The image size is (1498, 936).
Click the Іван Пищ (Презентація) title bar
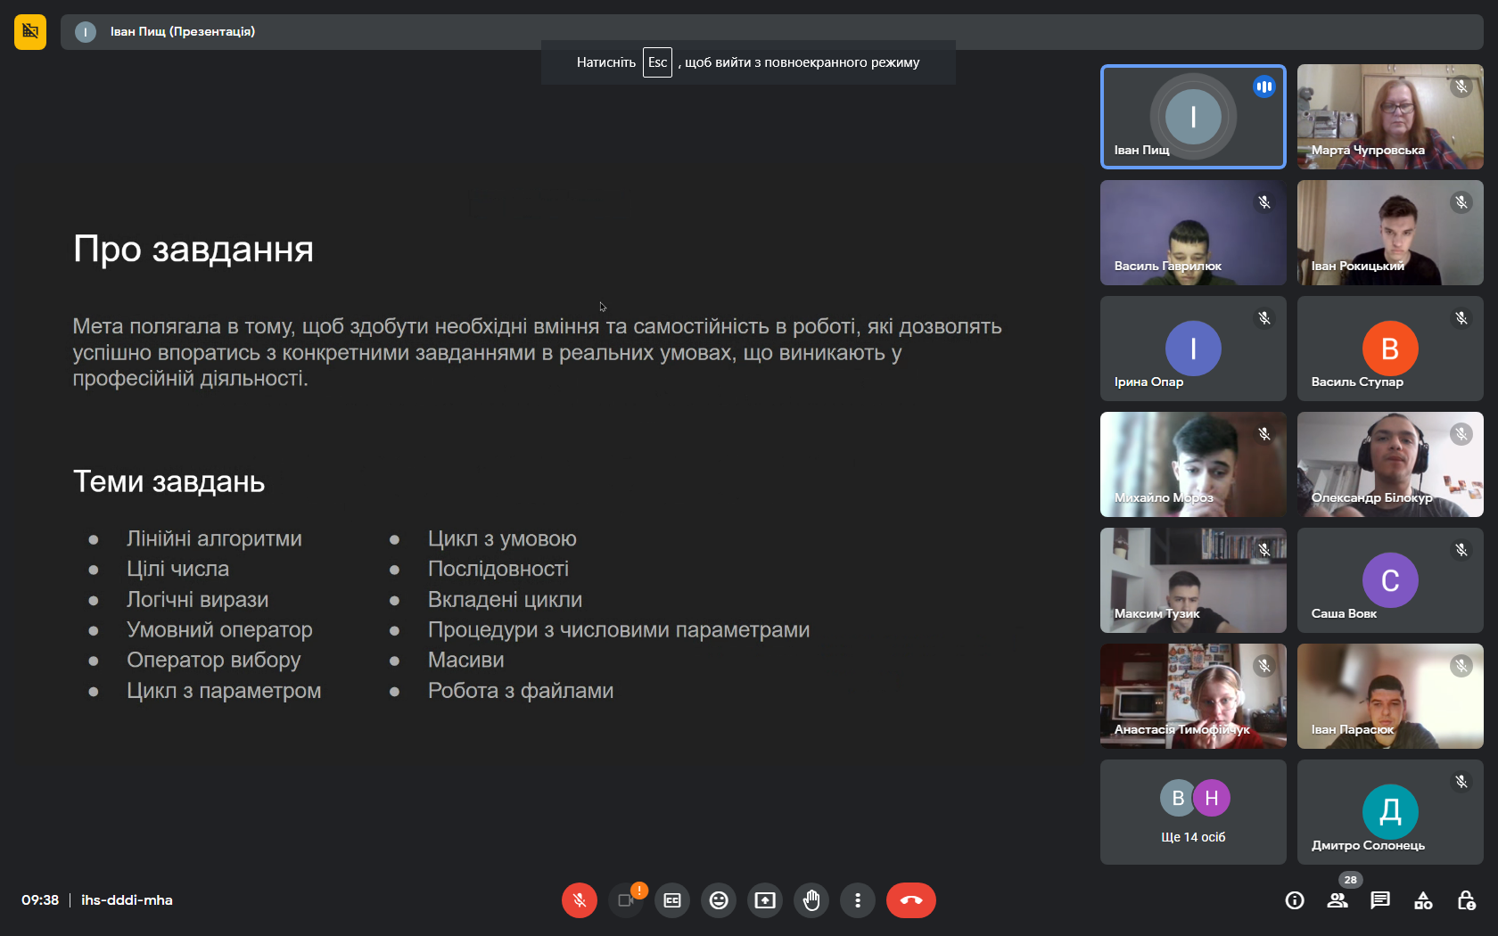183,32
